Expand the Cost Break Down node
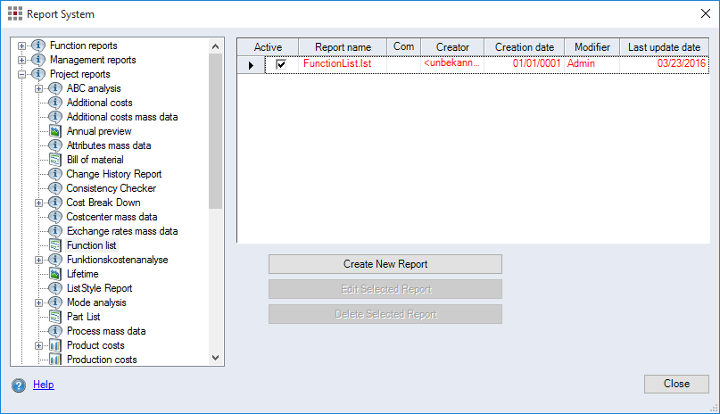 (38, 203)
